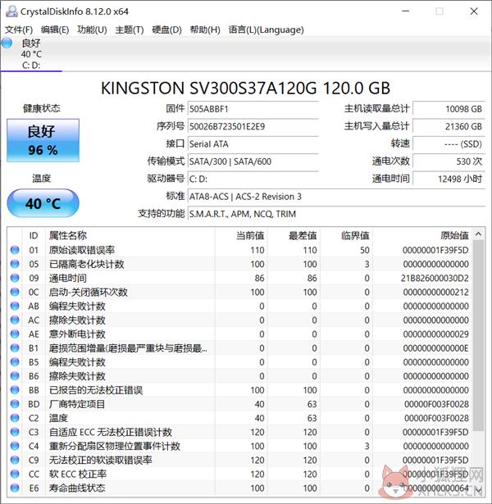Click the 良好 96 % health status button
This screenshot has width=492, height=504.
coord(43,140)
